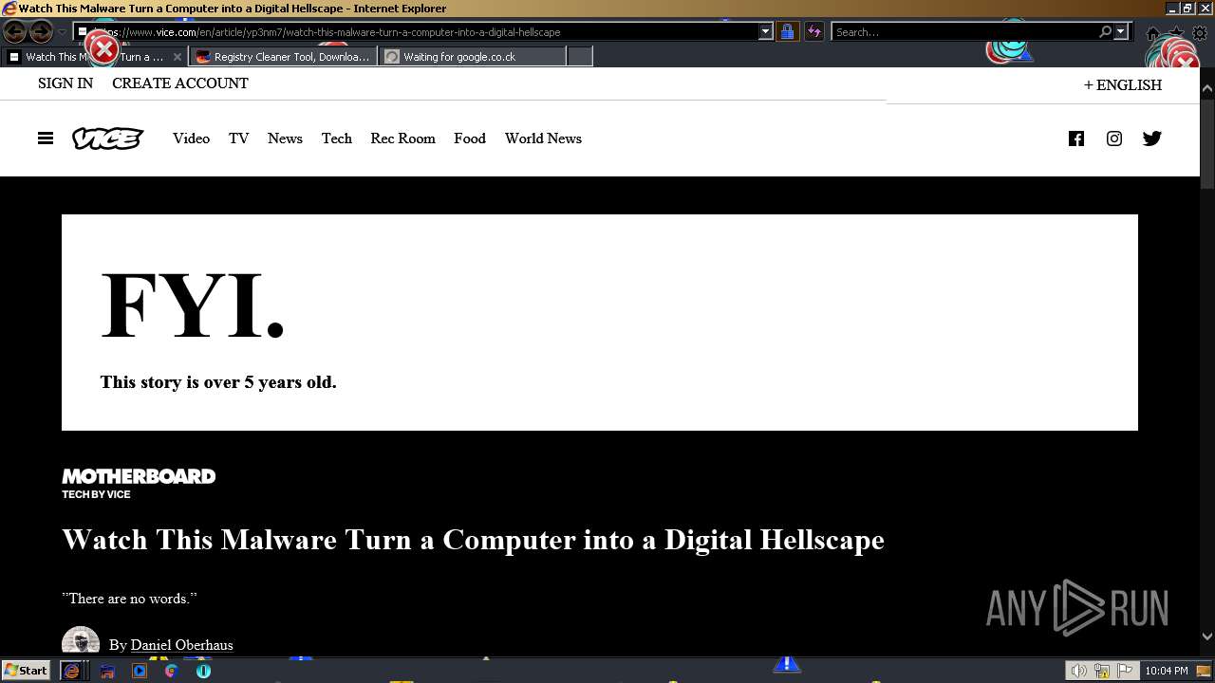Open the network tray icon

1102,671
